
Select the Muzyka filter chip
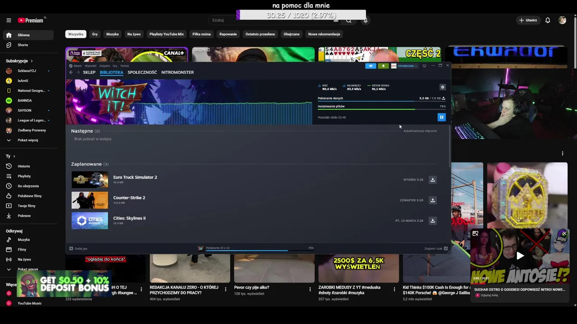pos(112,34)
